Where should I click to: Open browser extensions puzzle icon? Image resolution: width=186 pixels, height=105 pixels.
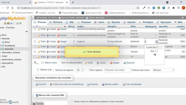174,8
